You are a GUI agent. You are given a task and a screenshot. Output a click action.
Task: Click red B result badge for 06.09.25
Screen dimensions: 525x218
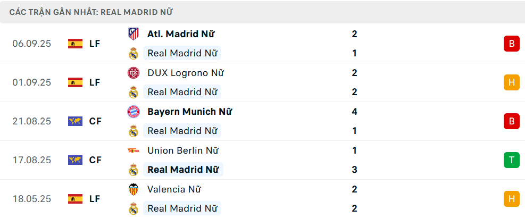[x=511, y=44]
